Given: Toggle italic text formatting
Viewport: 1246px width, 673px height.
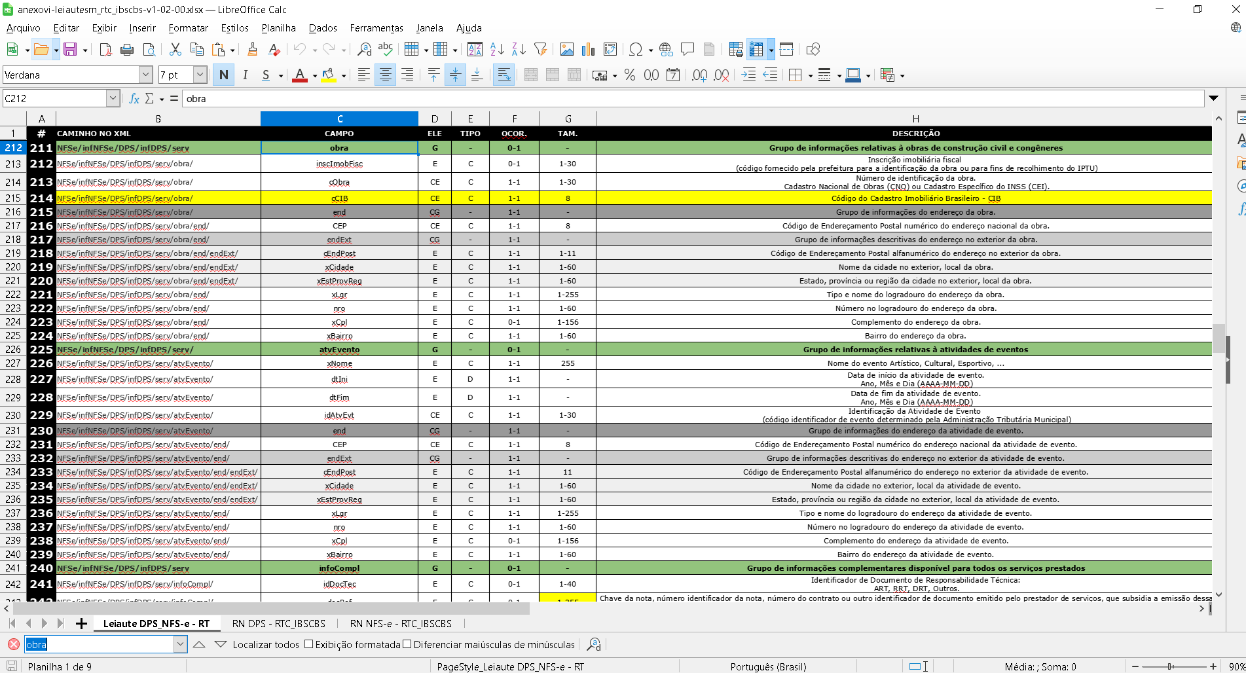Looking at the screenshot, I should (x=245, y=75).
